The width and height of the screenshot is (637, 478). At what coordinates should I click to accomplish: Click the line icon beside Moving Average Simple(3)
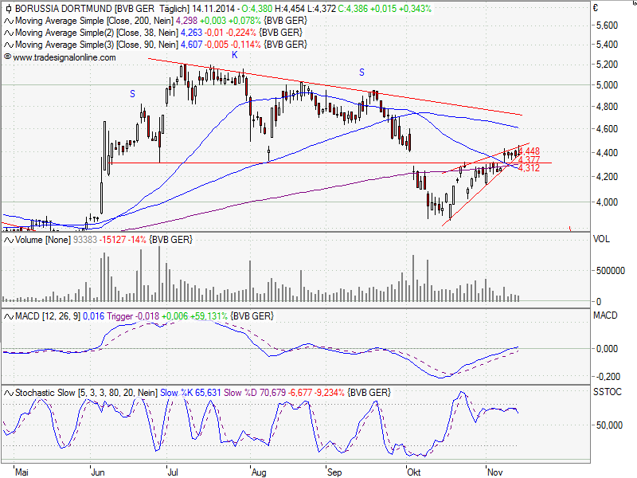(9, 45)
